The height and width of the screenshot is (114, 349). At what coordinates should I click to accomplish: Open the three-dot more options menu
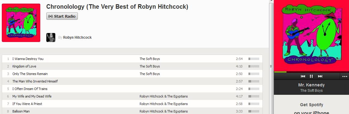(x=344, y=76)
